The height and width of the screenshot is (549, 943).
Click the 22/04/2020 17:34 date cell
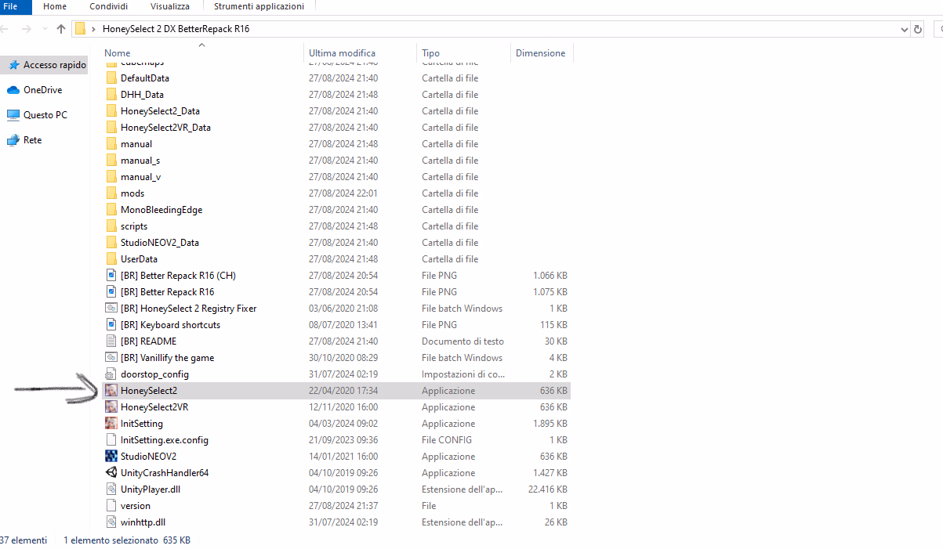click(x=343, y=390)
